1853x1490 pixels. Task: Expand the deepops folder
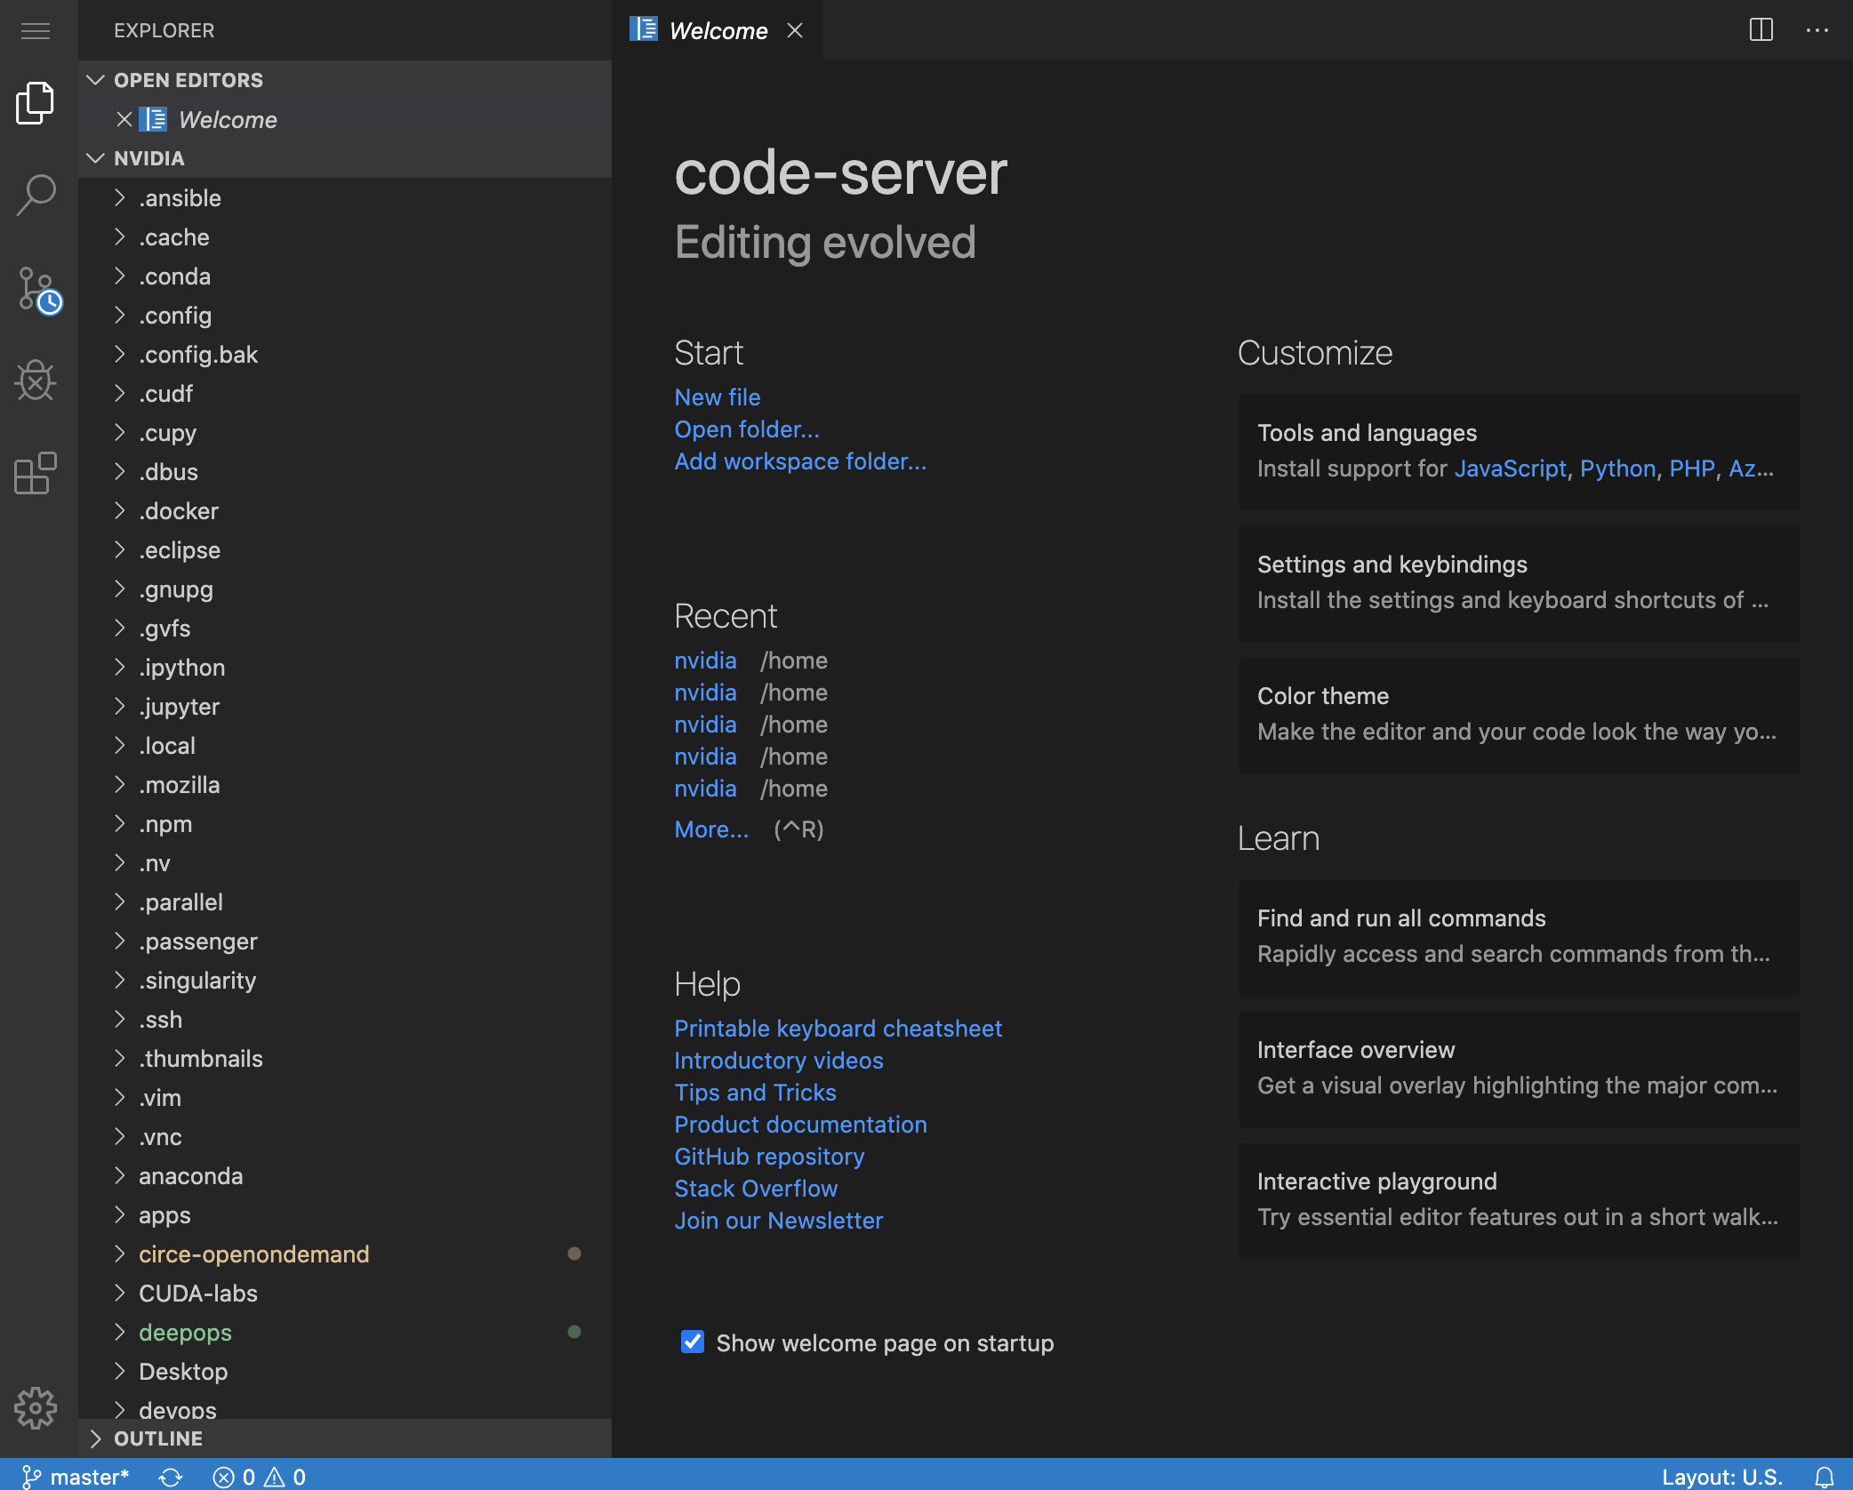[345, 1332]
